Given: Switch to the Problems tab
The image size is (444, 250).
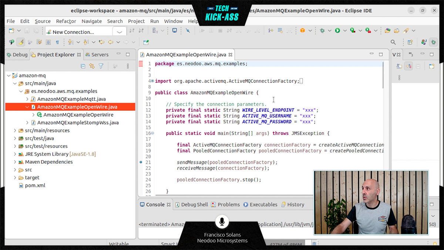Looking at the screenshot, I should coord(225,204).
